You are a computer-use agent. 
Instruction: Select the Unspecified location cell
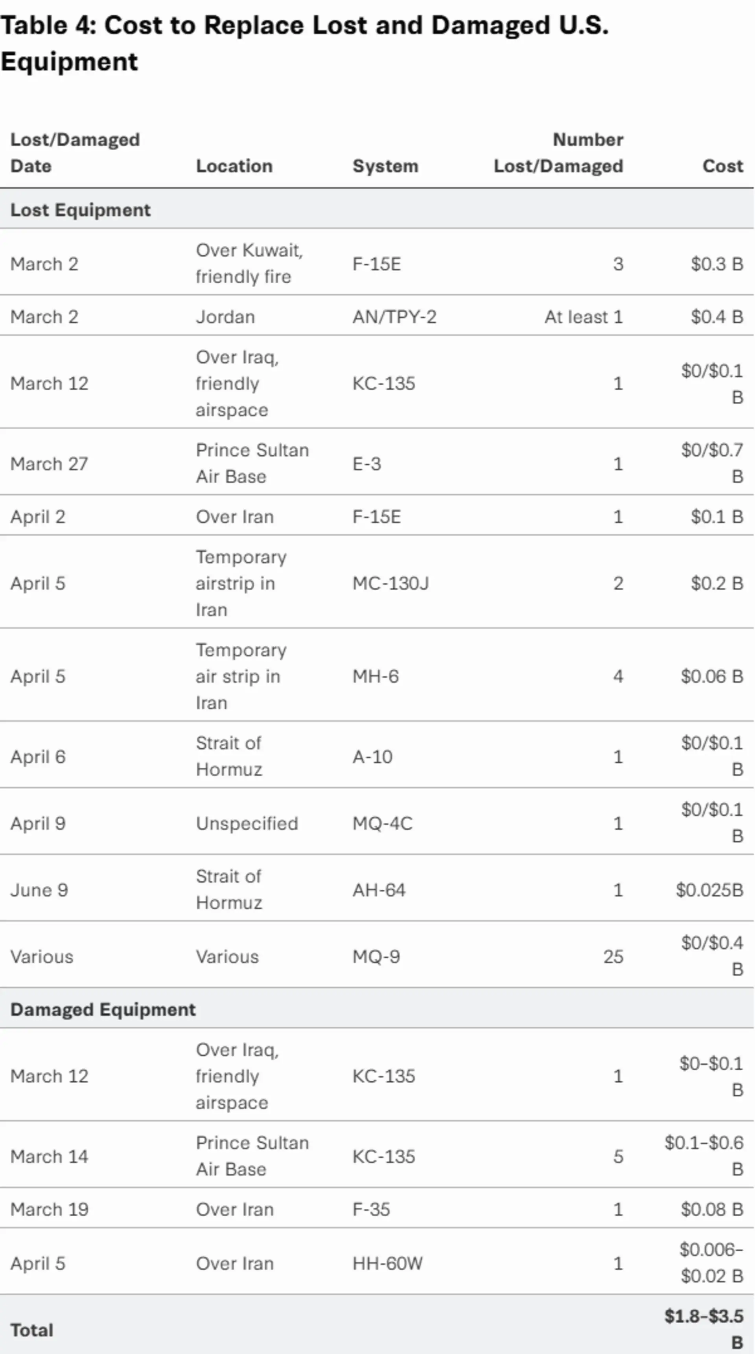[247, 824]
